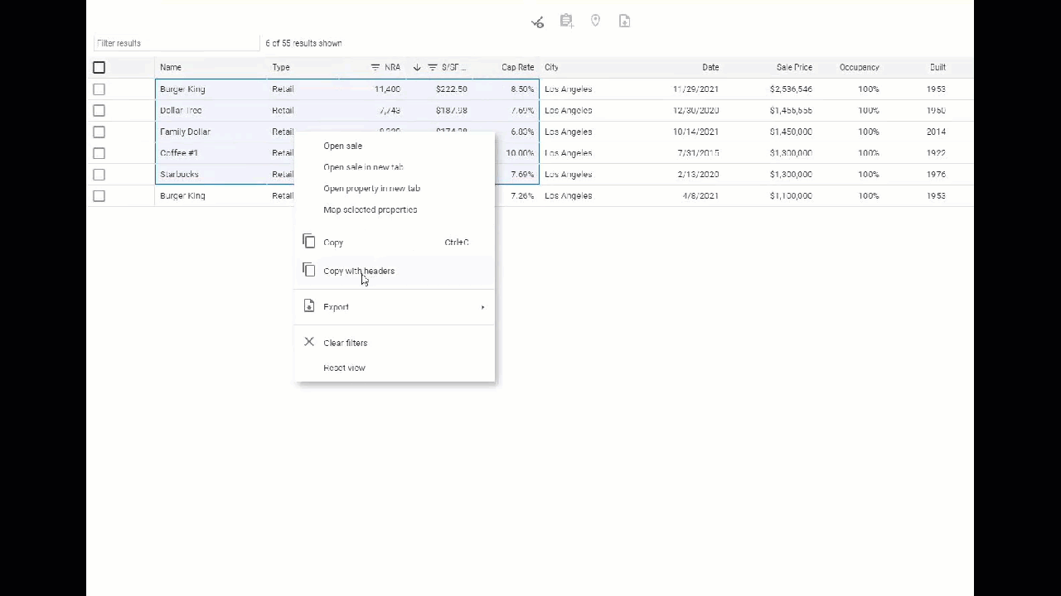The height and width of the screenshot is (596, 1061).
Task: Choose Open sale in new tab
Action: [363, 167]
